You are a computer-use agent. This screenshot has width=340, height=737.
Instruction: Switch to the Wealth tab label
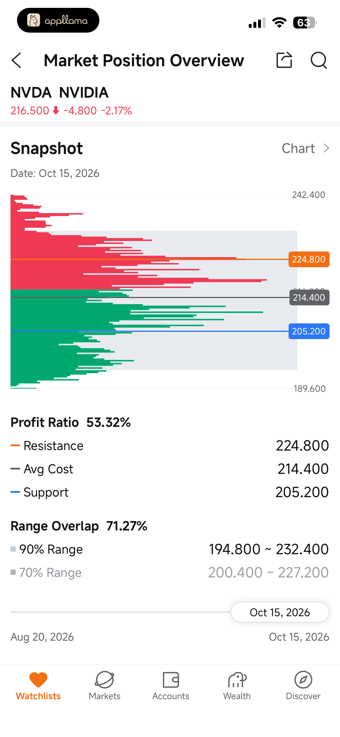pyautogui.click(x=237, y=696)
